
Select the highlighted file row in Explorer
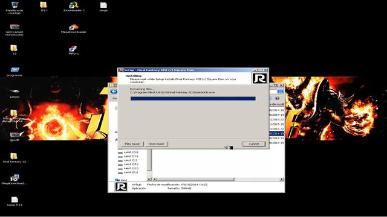[276, 134]
